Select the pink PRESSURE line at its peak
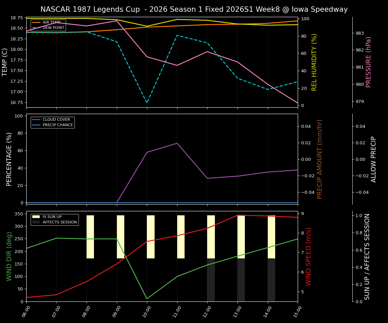The image size is (388, 323). pos(116,21)
